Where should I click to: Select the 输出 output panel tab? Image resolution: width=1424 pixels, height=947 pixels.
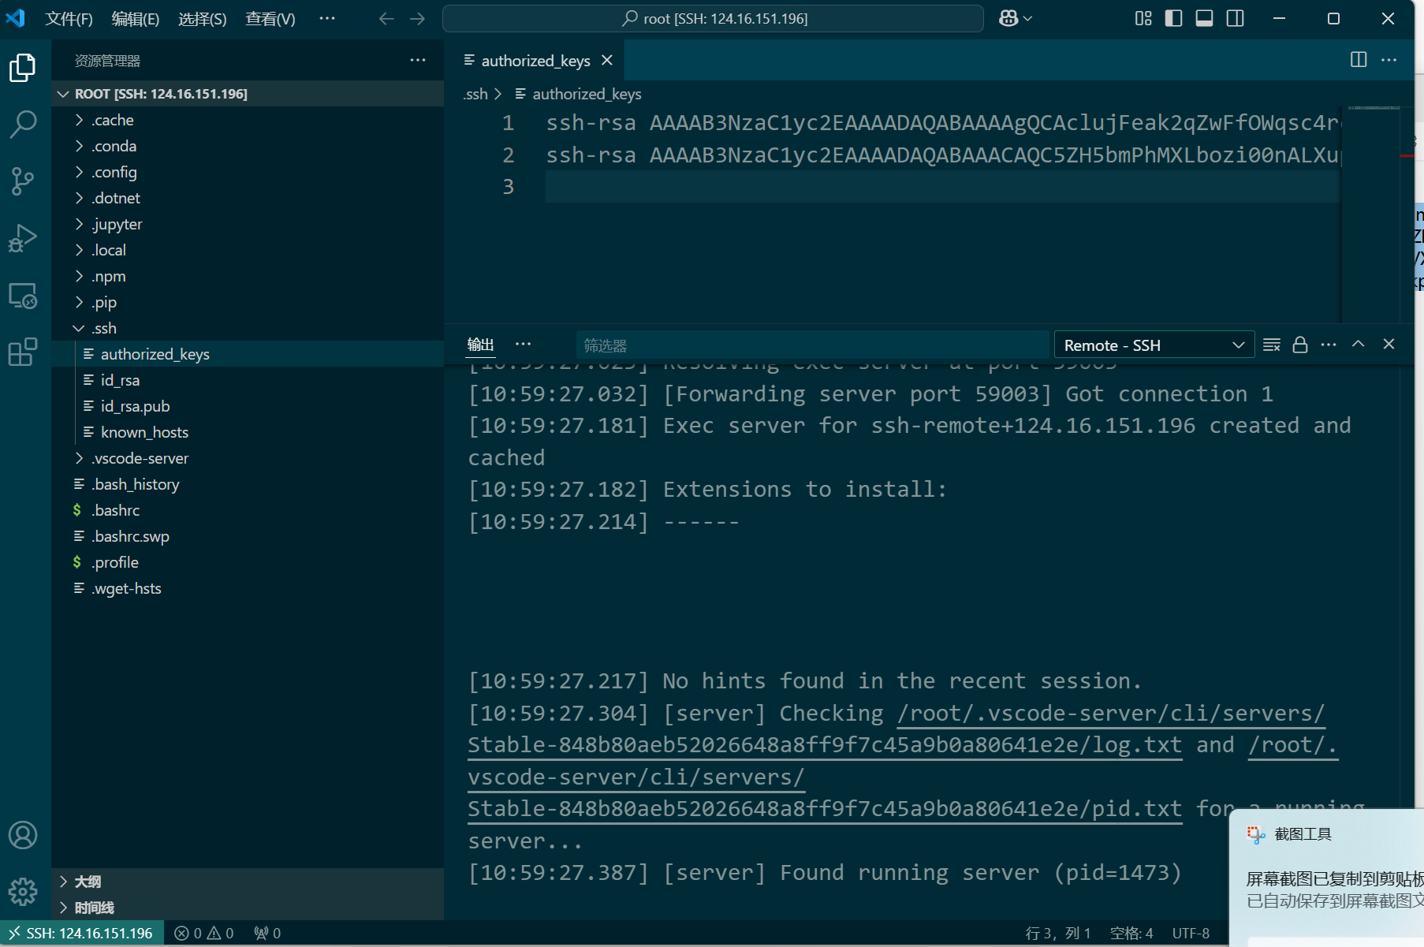point(480,345)
